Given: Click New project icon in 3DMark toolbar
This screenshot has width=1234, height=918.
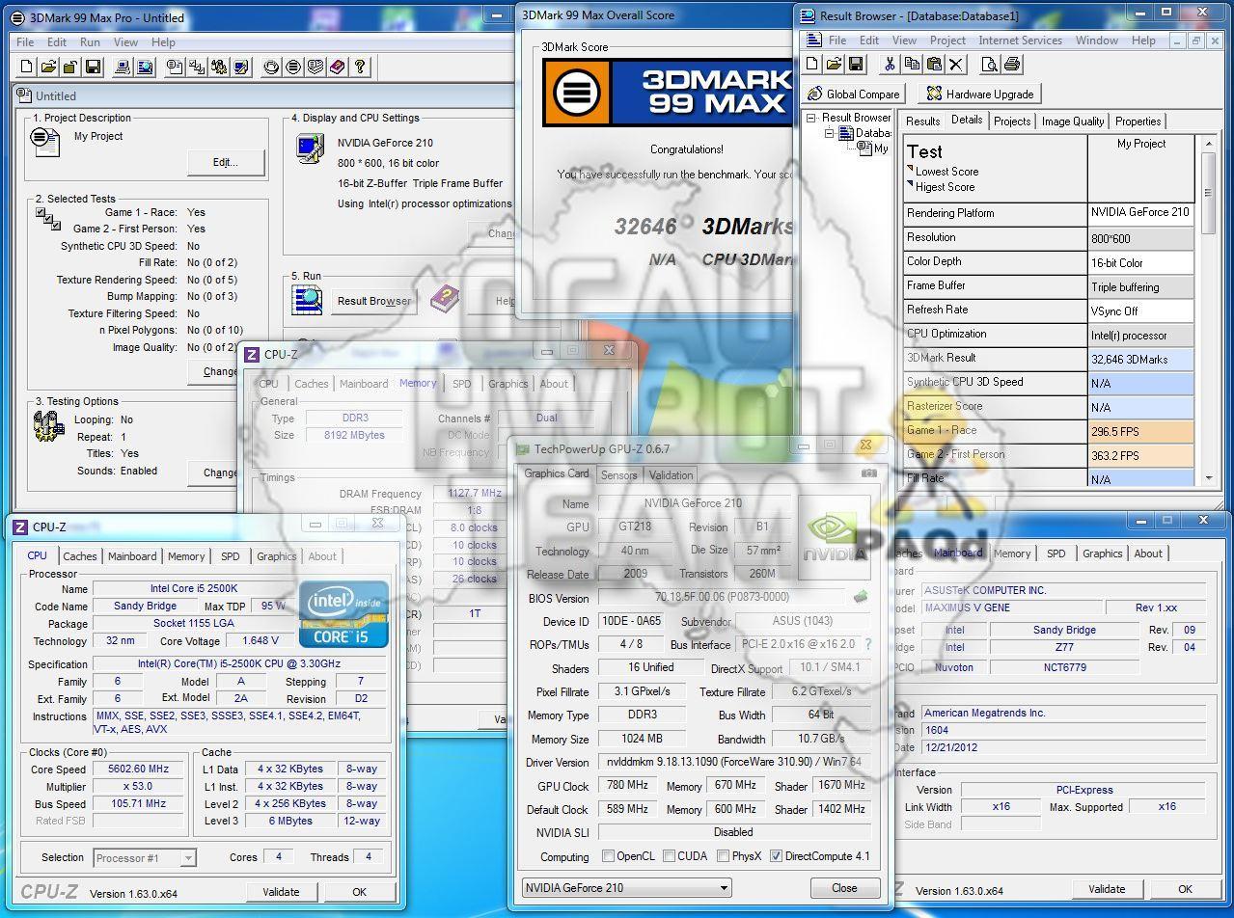Looking at the screenshot, I should 27,67.
